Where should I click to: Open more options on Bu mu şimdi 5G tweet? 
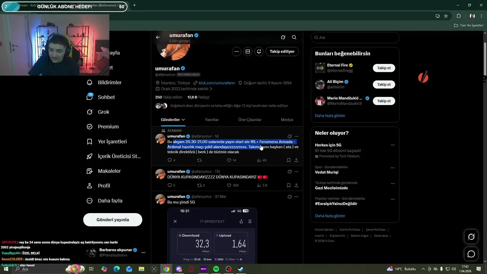tap(296, 197)
